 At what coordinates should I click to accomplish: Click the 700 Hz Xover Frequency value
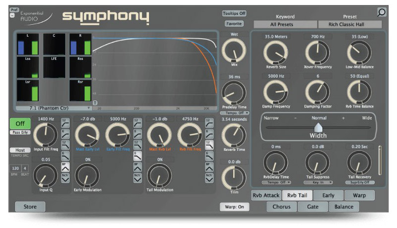coord(318,37)
